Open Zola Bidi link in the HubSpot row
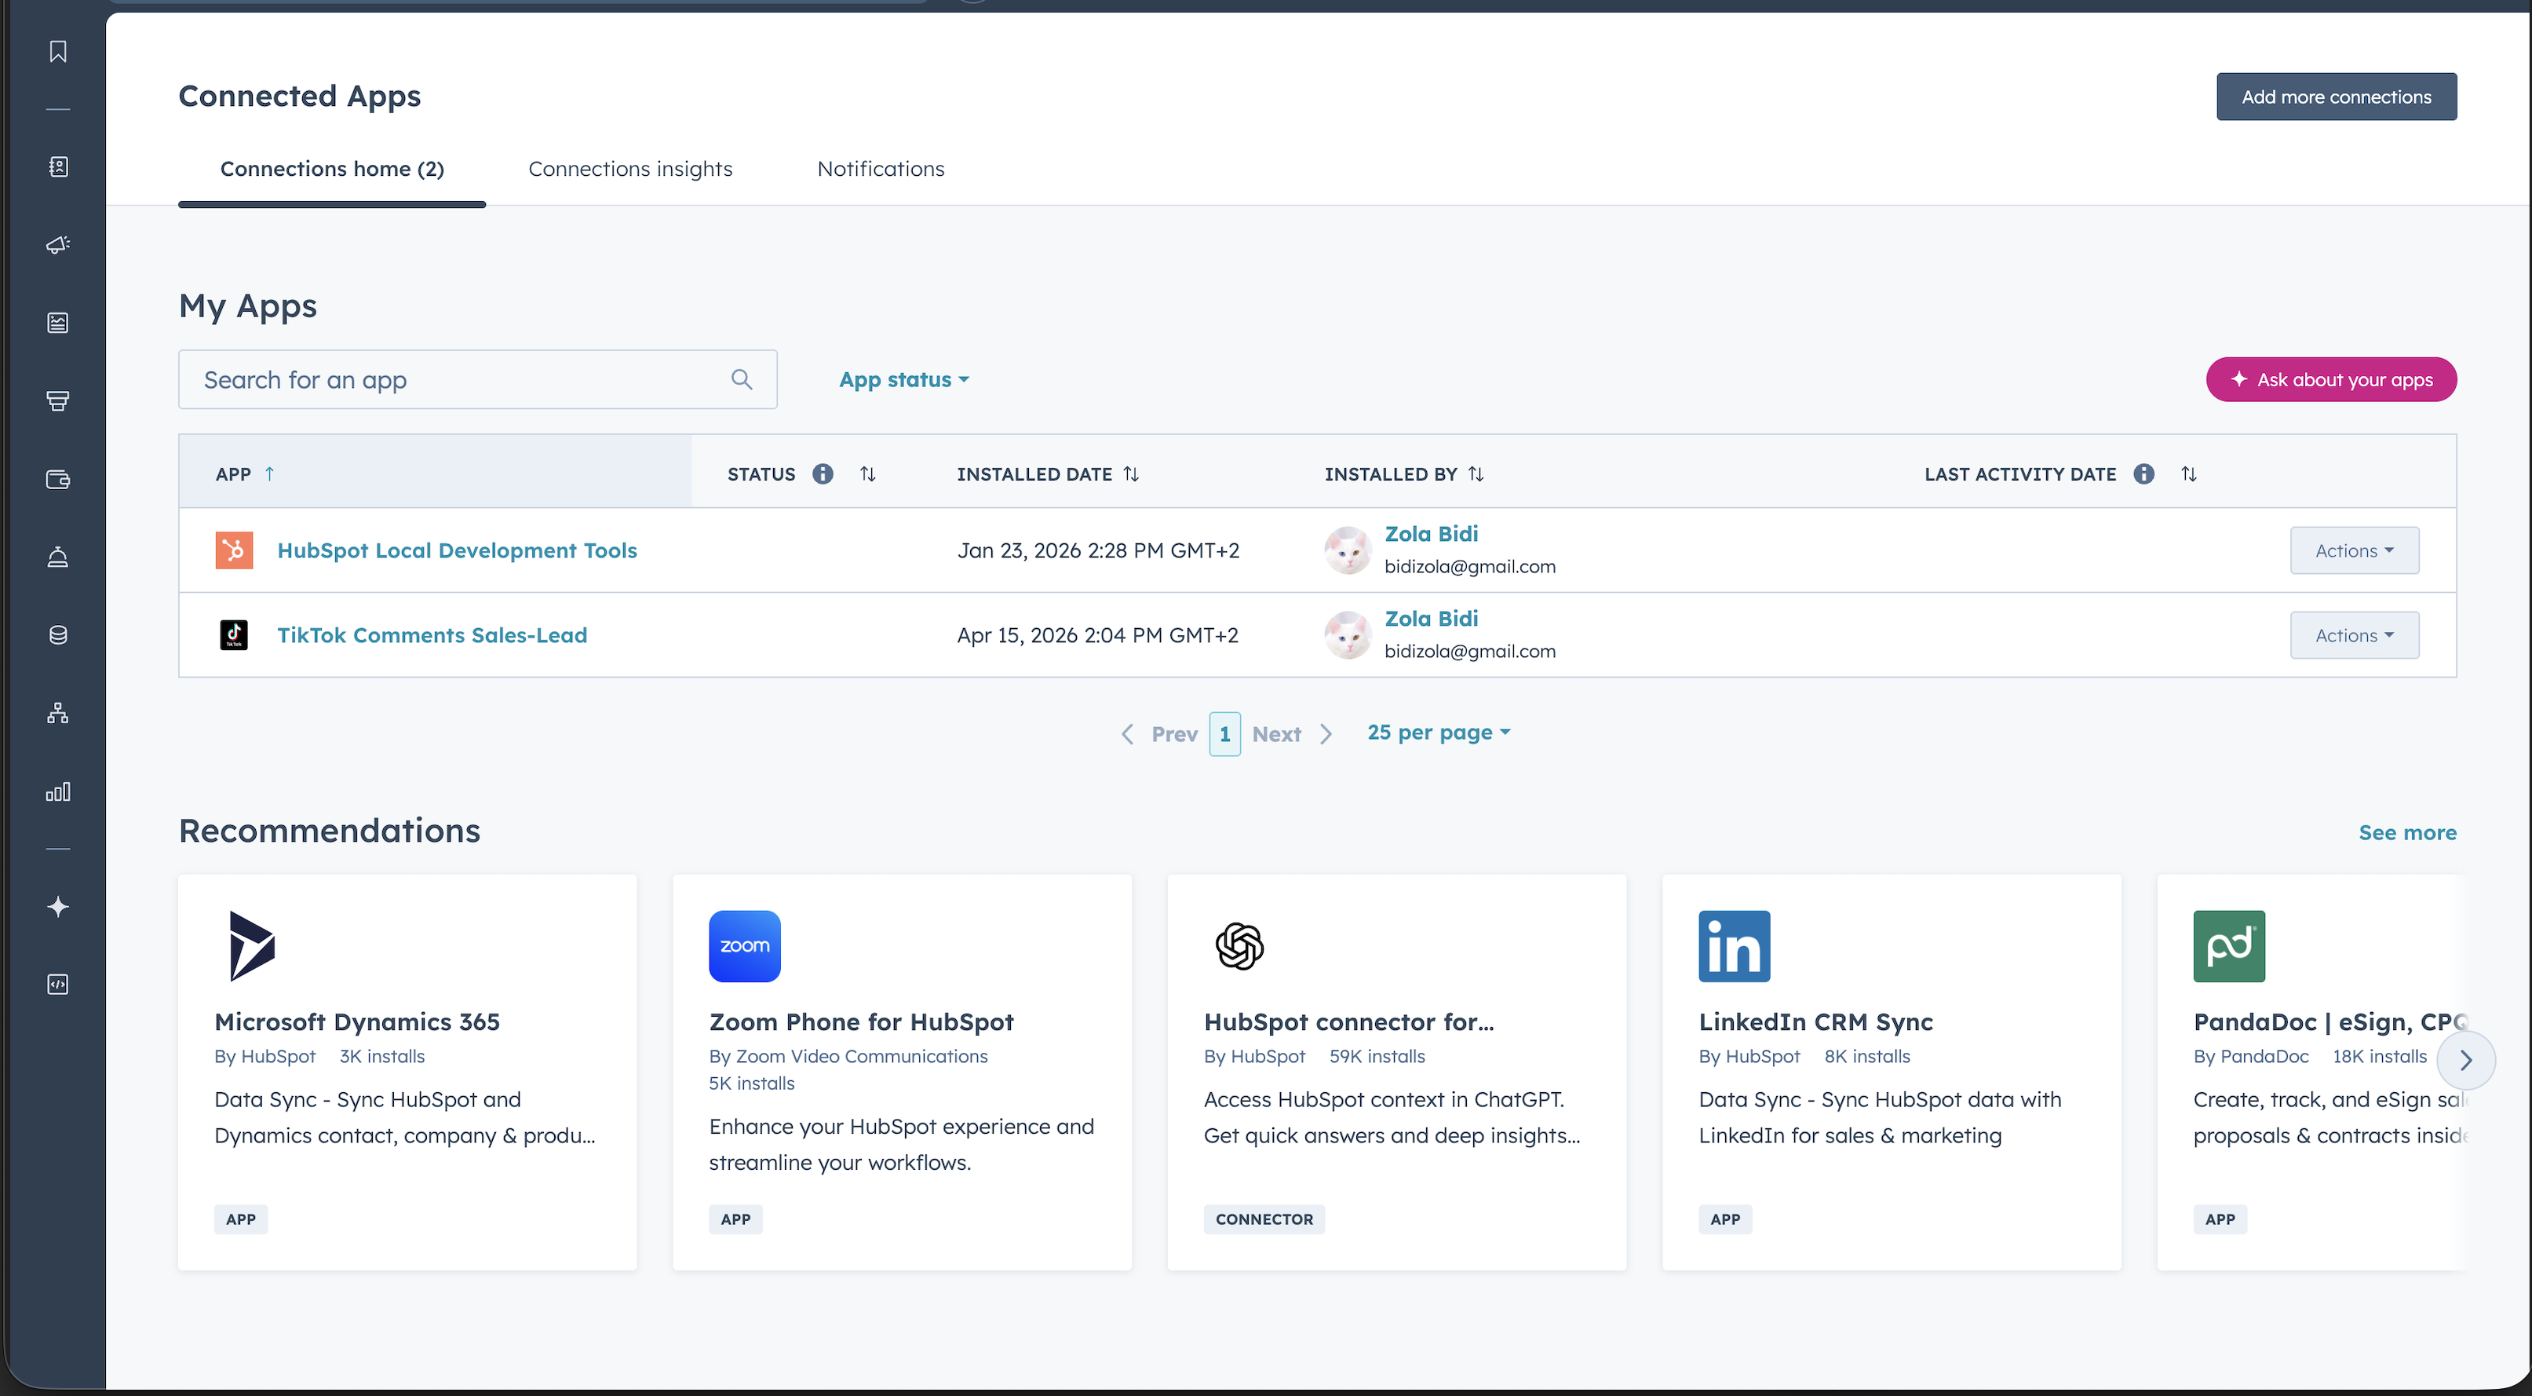The width and height of the screenshot is (2532, 1396). point(1431,534)
